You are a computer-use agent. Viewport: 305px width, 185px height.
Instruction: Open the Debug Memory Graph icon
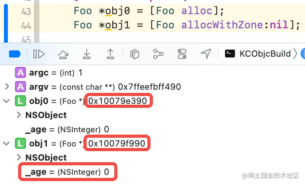158,54
